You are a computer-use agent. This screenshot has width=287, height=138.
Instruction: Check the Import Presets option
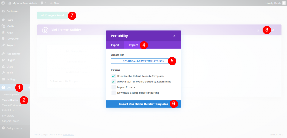click(x=114, y=87)
